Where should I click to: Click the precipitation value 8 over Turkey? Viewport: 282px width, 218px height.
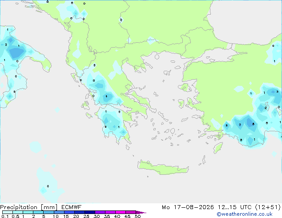coord(253,124)
